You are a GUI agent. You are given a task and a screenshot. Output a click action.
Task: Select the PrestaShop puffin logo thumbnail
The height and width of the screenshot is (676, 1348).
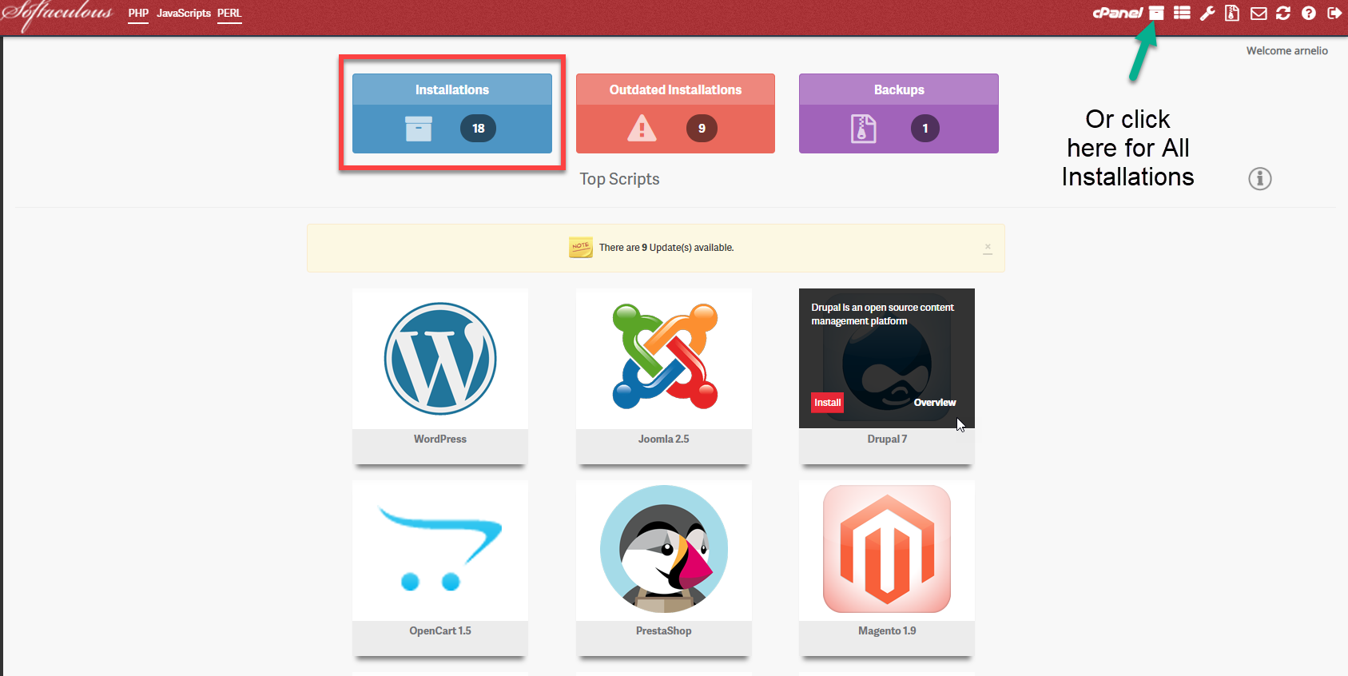tap(664, 550)
